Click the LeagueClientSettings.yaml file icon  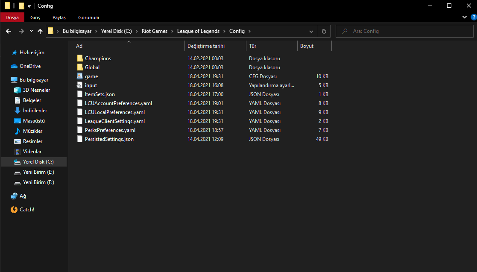[x=80, y=121]
